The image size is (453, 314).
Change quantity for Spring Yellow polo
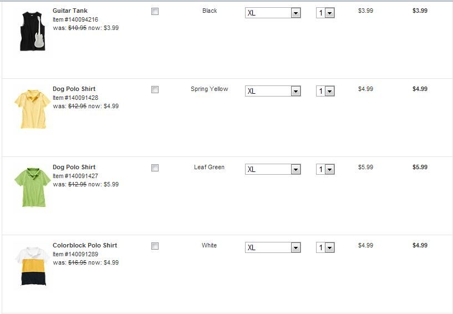tap(325, 91)
